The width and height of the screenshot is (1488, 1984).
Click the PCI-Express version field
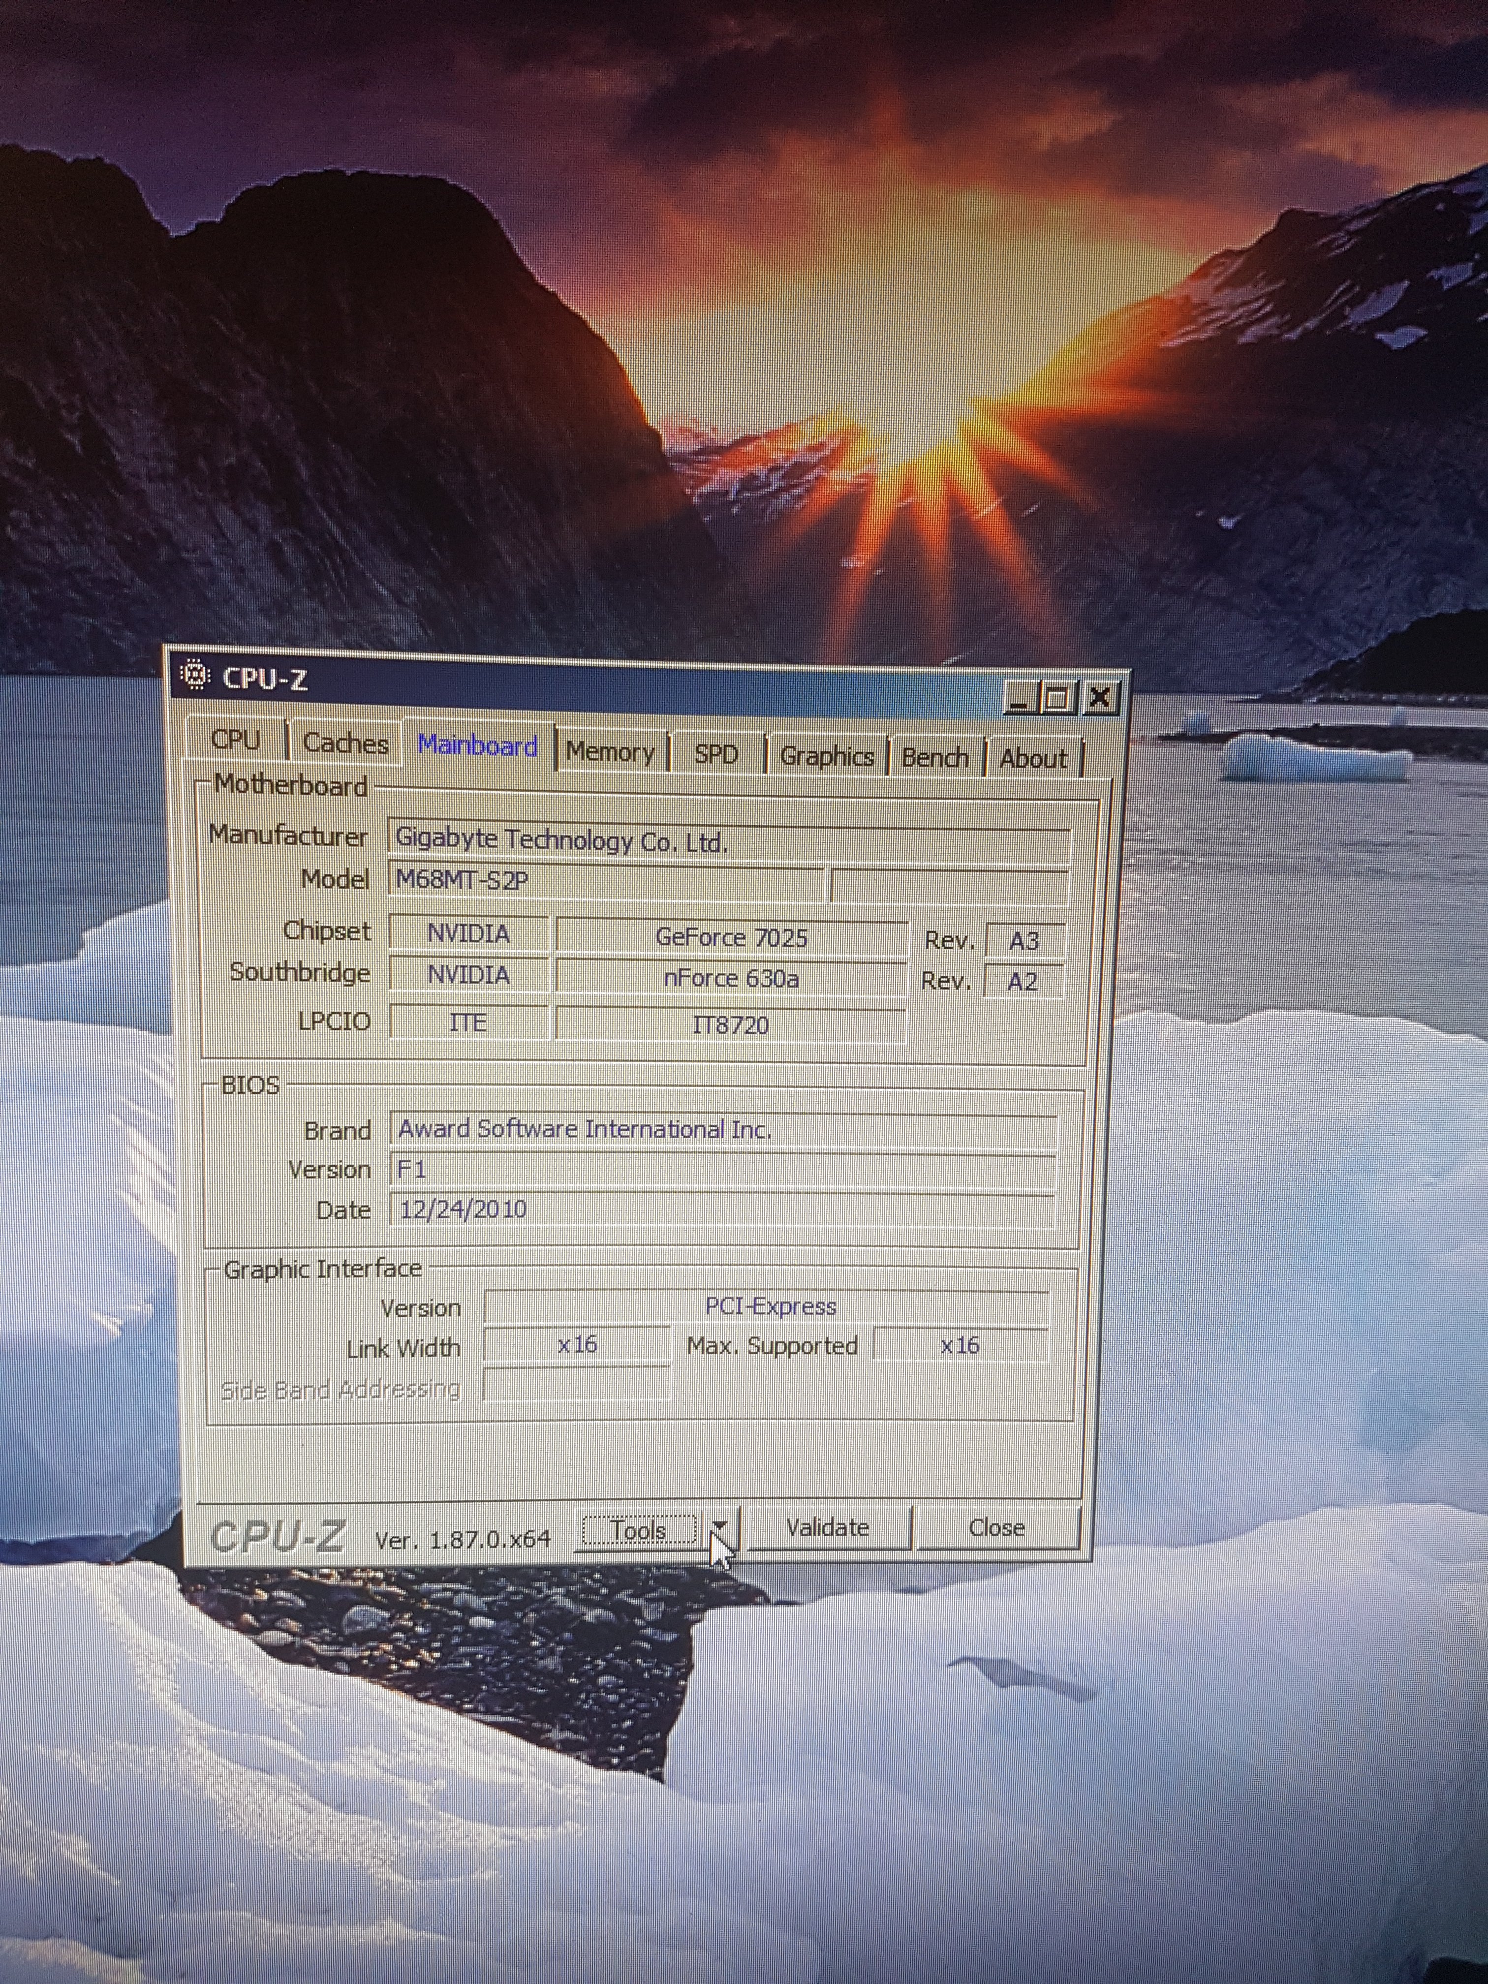768,1307
